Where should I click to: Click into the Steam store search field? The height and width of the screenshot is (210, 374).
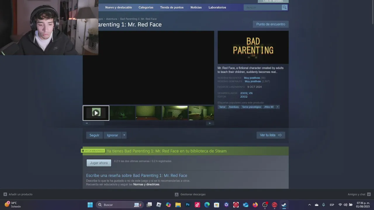[263, 7]
